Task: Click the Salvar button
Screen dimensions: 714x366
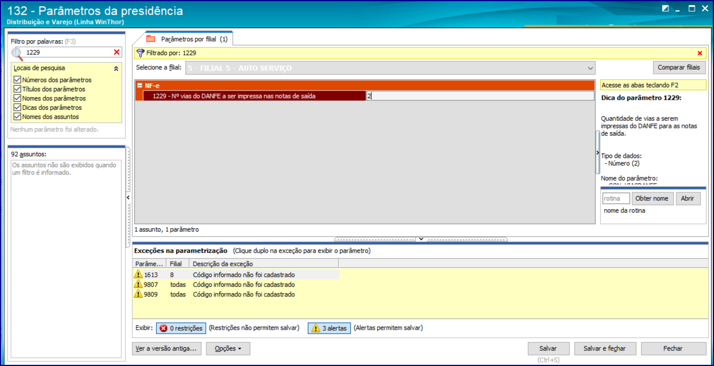Action: point(548,348)
